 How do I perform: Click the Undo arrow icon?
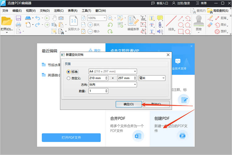click(x=37, y=18)
